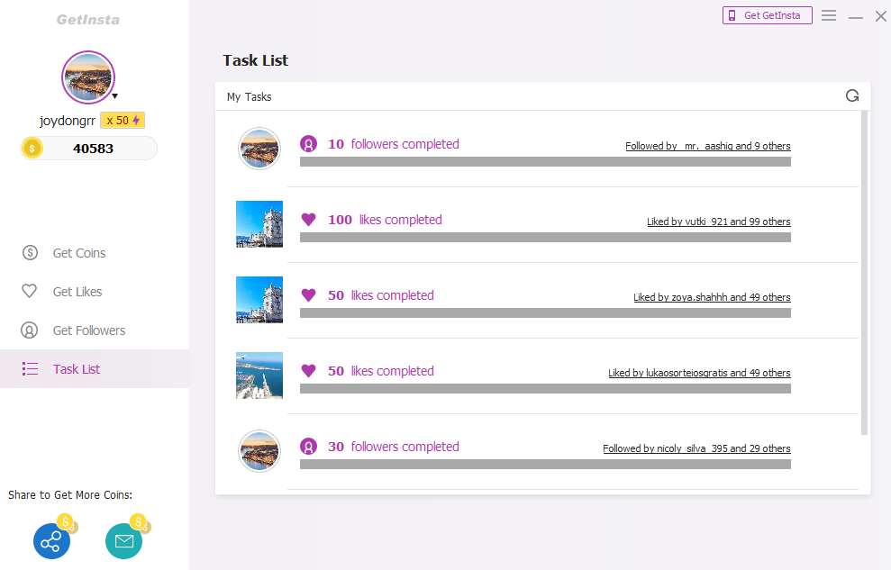Click follower icon beside 30 followers completed

[x=308, y=447]
